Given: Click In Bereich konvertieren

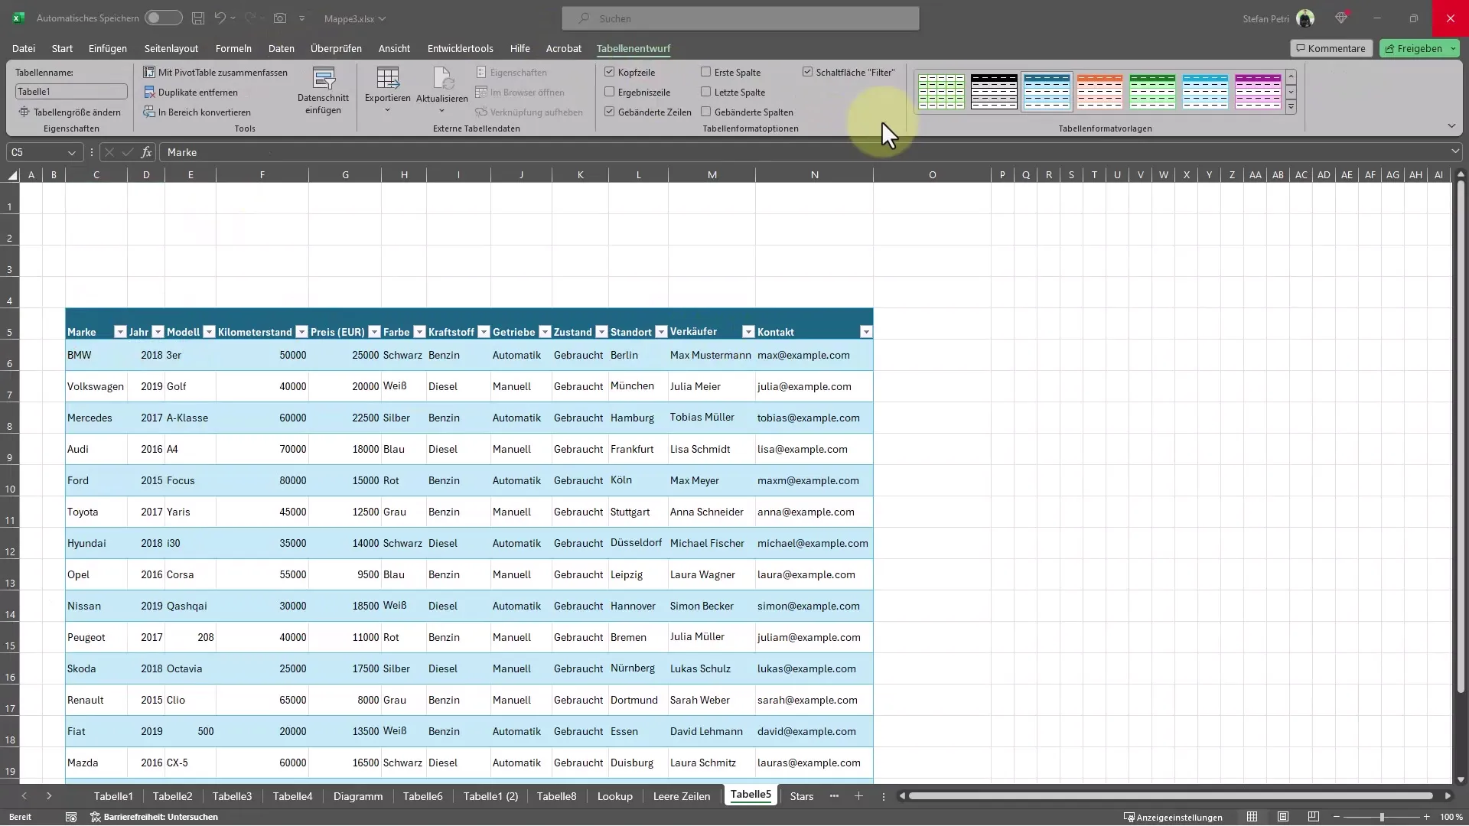Looking at the screenshot, I should click(x=197, y=112).
